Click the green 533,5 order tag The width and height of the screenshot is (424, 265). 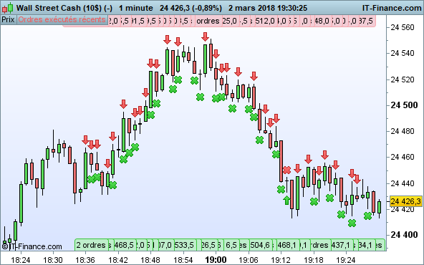click(184, 245)
